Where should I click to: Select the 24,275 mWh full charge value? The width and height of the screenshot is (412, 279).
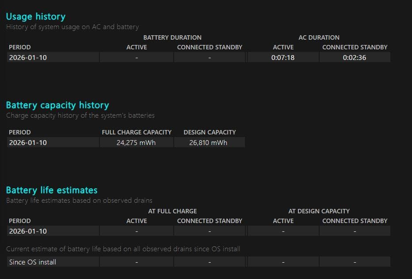(x=136, y=142)
